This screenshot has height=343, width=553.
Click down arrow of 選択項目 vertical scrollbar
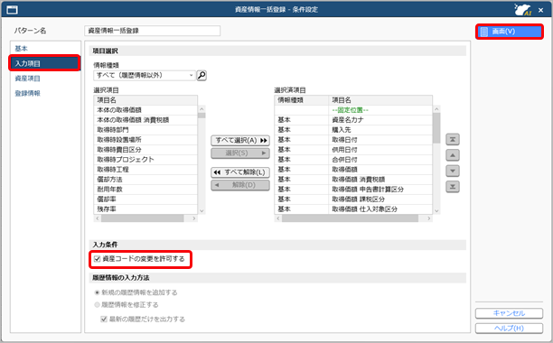click(x=202, y=211)
